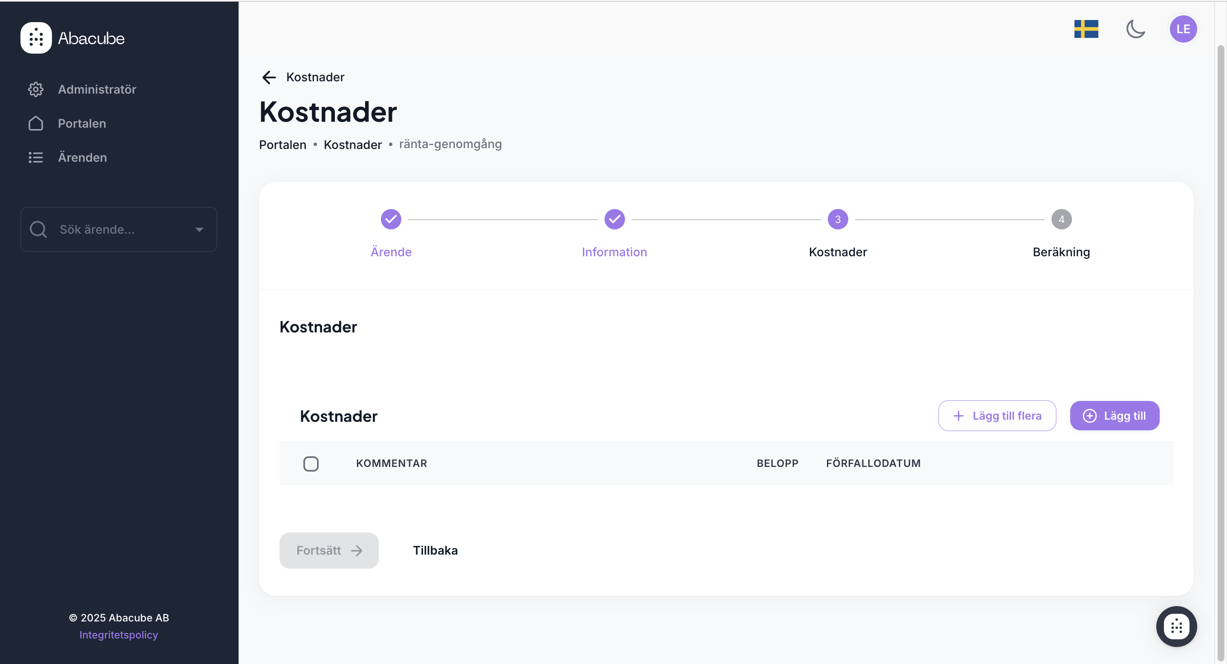This screenshot has width=1227, height=664.
Task: Toggle dark mode with moon icon
Action: click(1135, 29)
